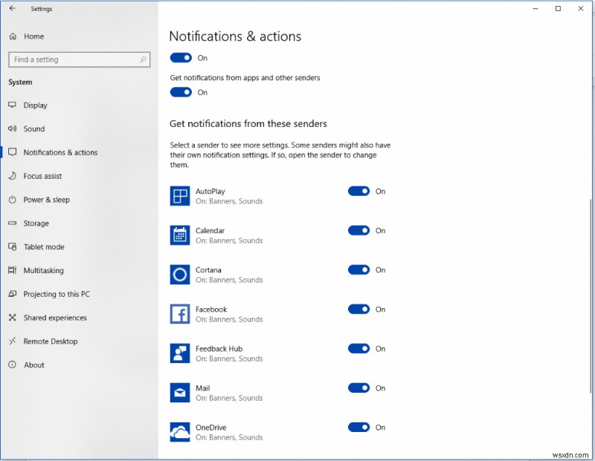The height and width of the screenshot is (461, 595).
Task: Click the Sound speaker icon
Action: coord(11,128)
